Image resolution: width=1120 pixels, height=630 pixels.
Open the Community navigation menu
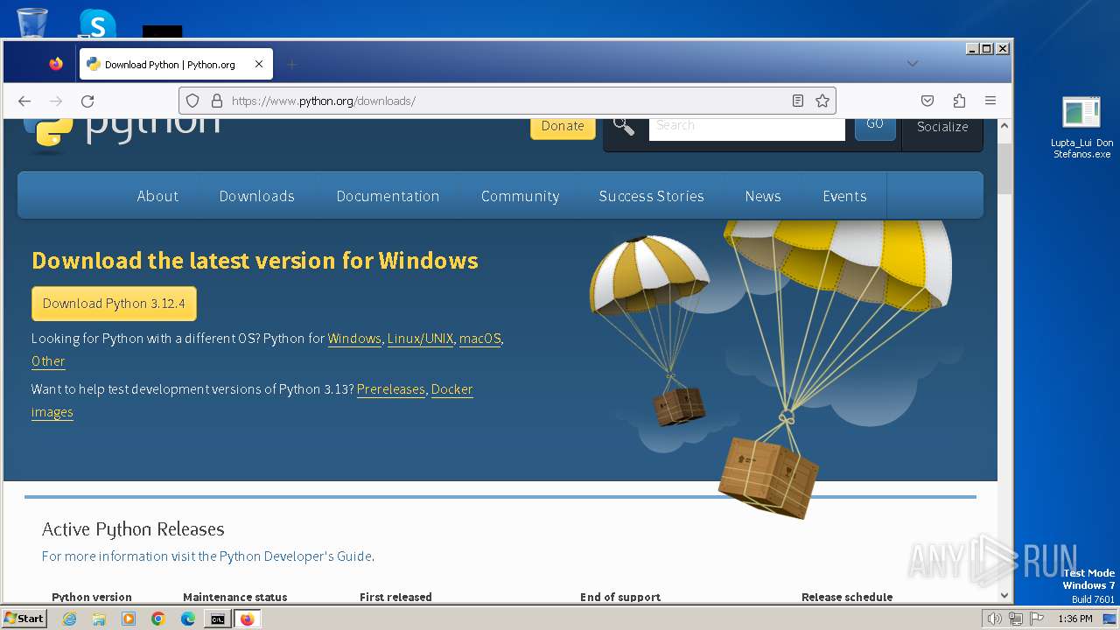tap(520, 196)
